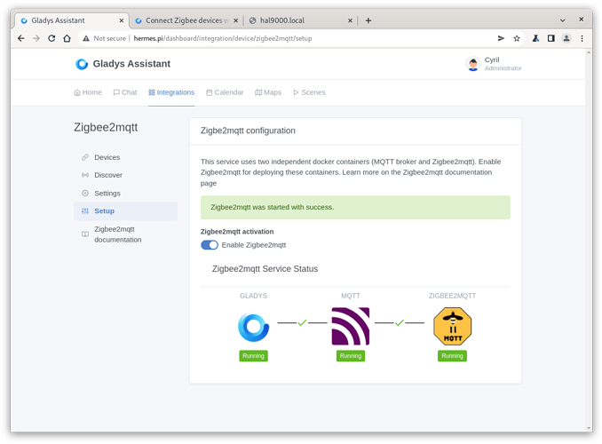This screenshot has width=602, height=444.
Task: Open Devices in Zigbee2mqtt sidebar
Action: coord(125,157)
